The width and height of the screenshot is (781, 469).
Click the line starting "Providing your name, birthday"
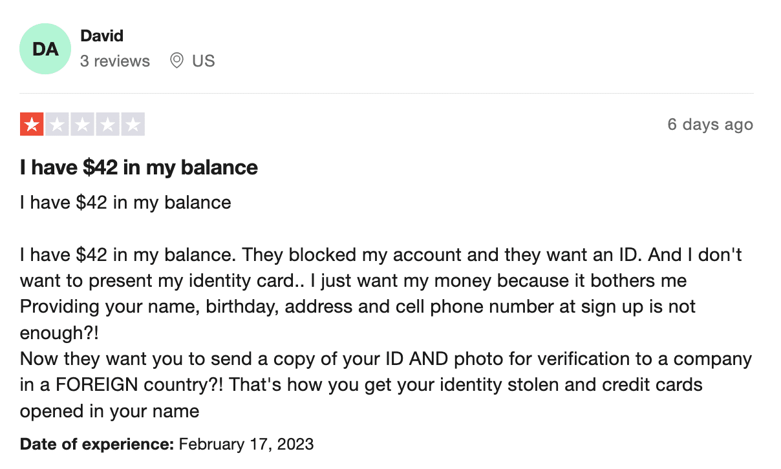[x=358, y=306]
